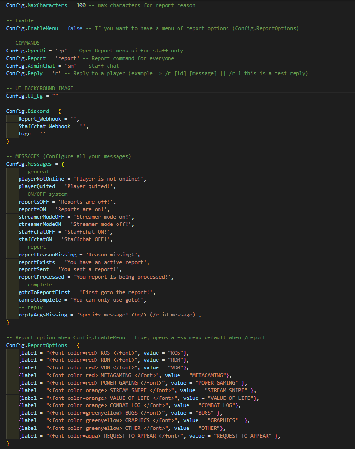The image size is (355, 449).
Task: Click the '-- UI BACKGROUND IMAGE' comment
Action: point(39,88)
